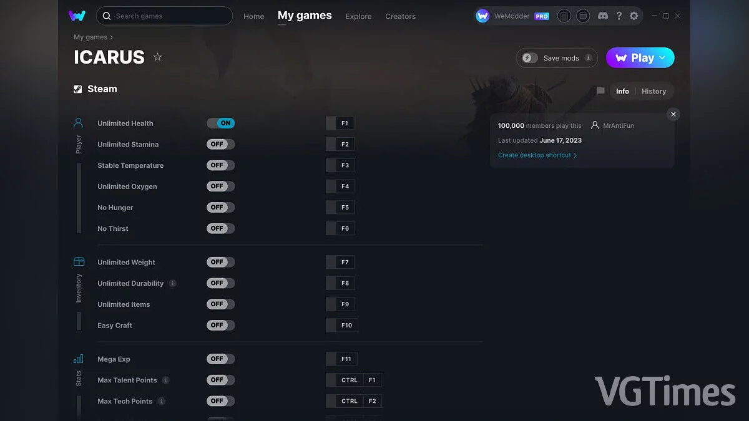Switch to the Explore tab
This screenshot has width=749, height=421.
(358, 16)
